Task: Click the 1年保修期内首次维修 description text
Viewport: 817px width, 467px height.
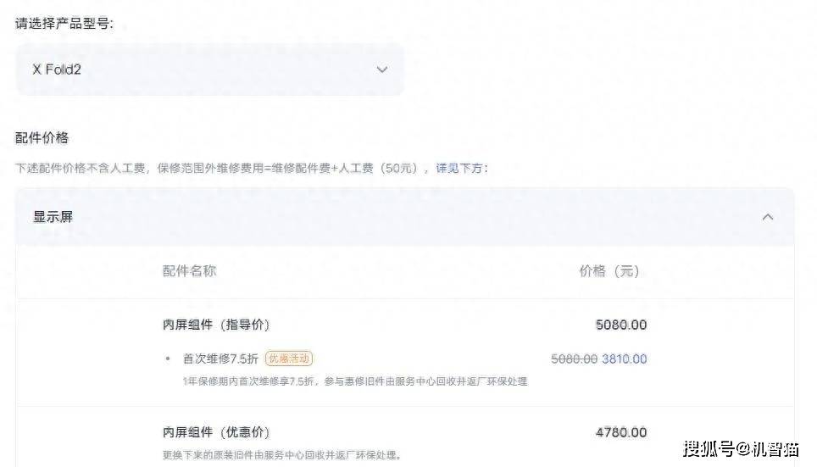Action: pos(355,381)
